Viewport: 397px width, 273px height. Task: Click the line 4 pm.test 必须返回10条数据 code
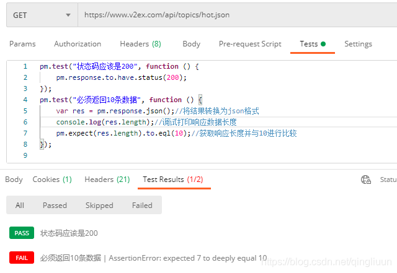coord(121,100)
